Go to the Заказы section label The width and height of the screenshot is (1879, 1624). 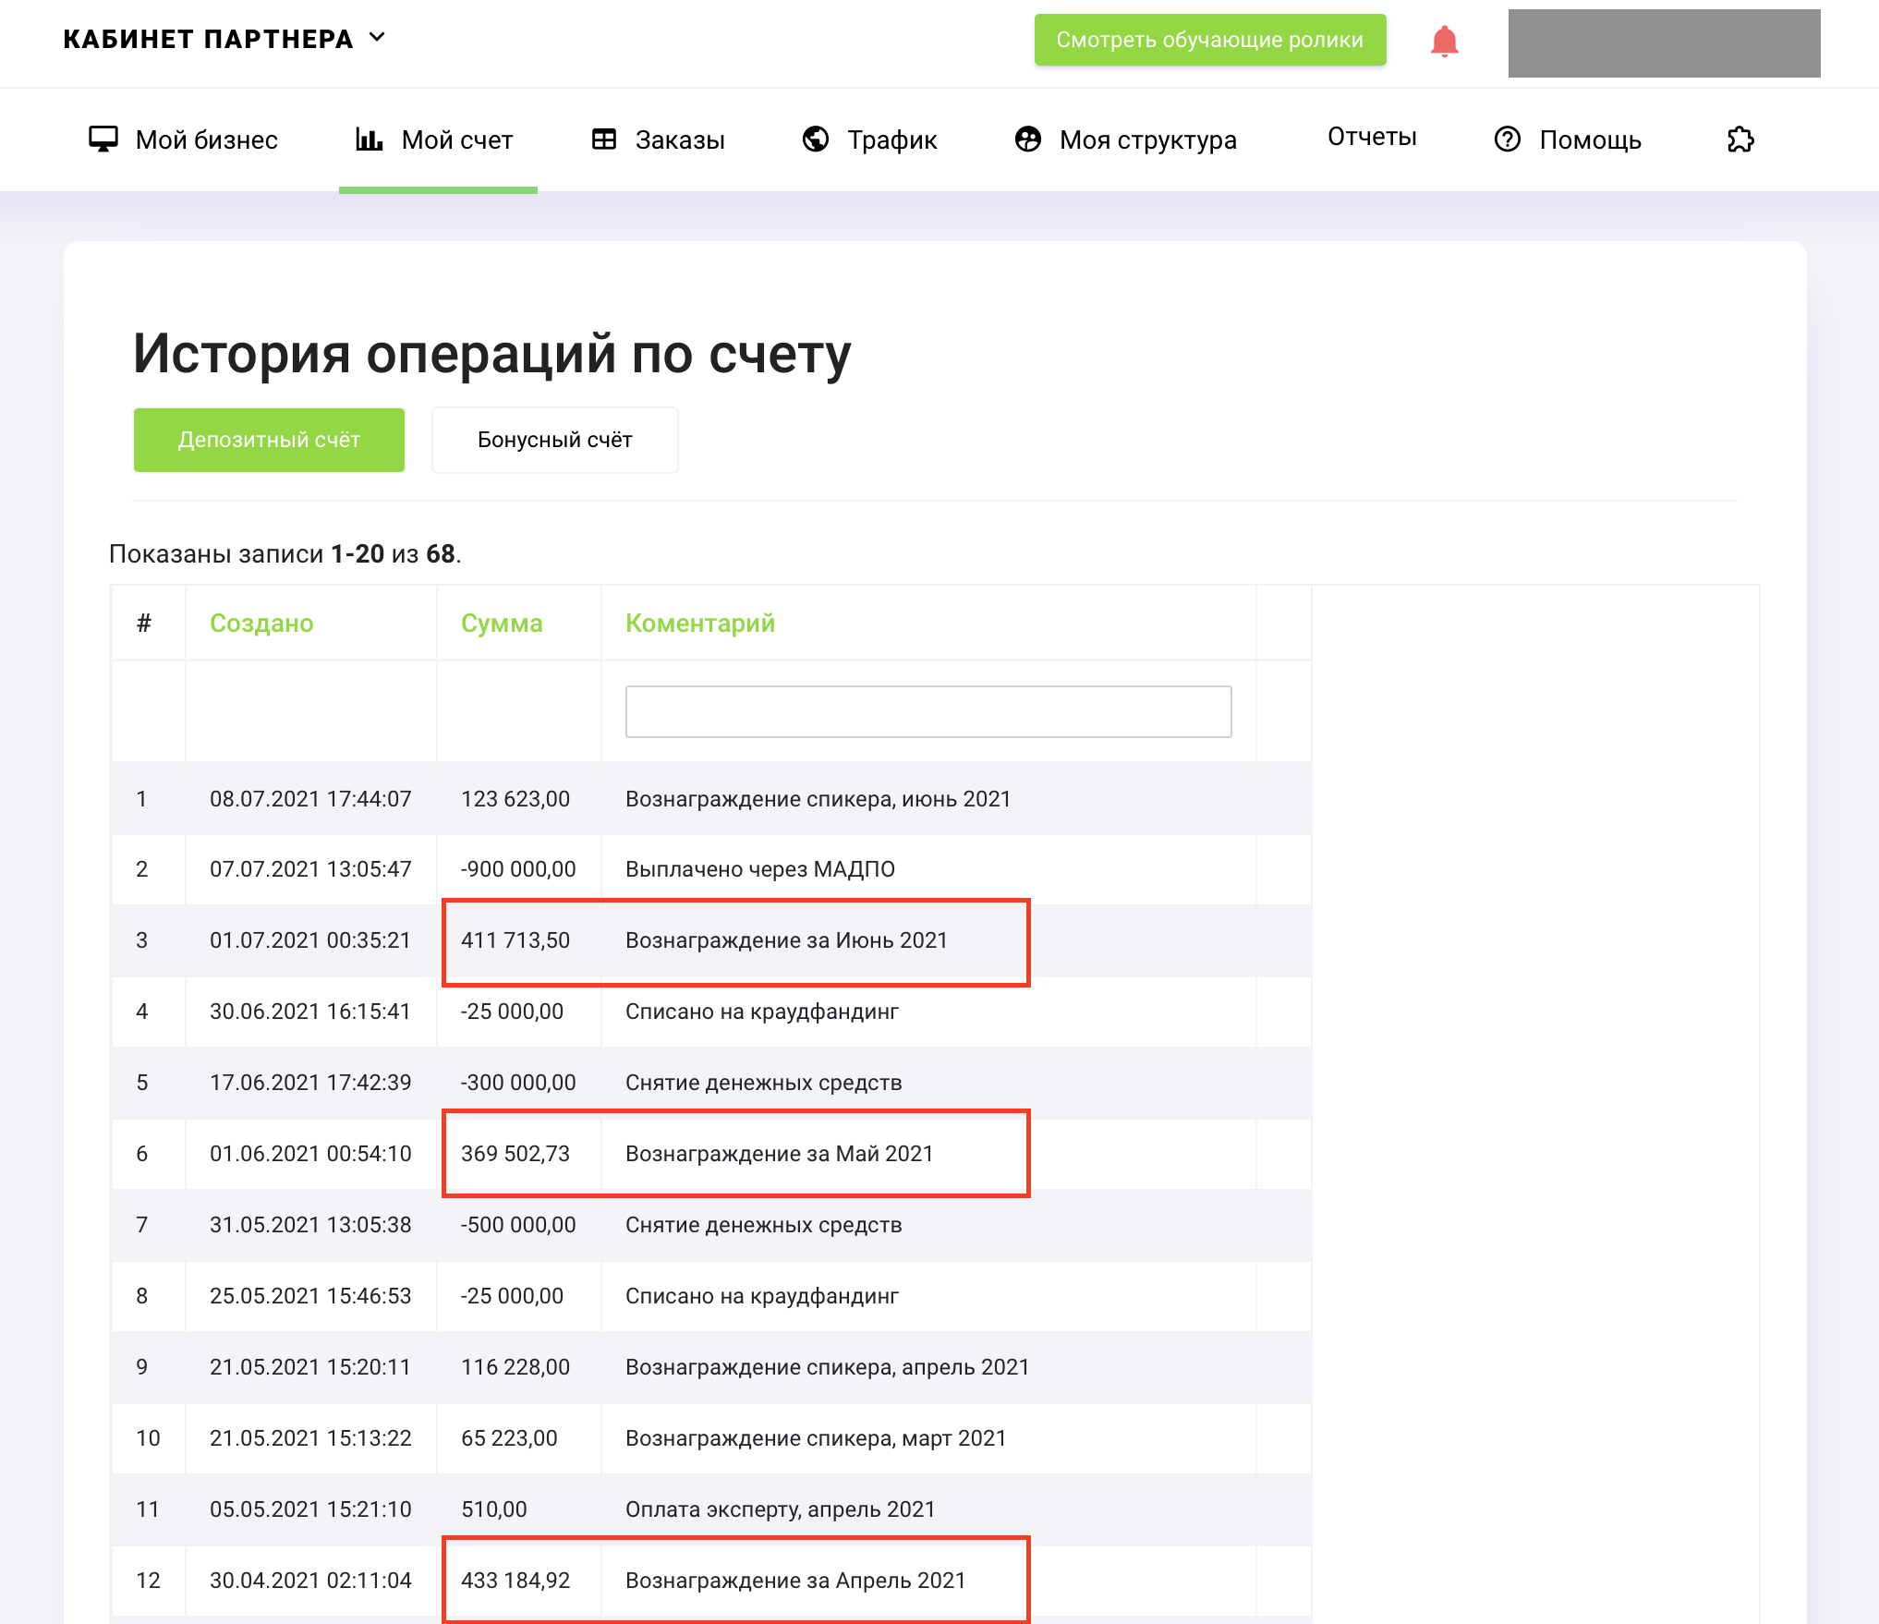point(680,139)
